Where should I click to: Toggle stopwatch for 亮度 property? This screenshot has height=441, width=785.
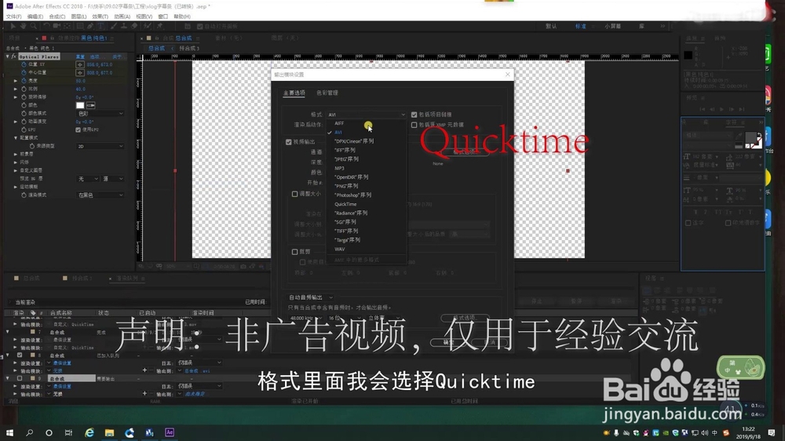(24, 81)
